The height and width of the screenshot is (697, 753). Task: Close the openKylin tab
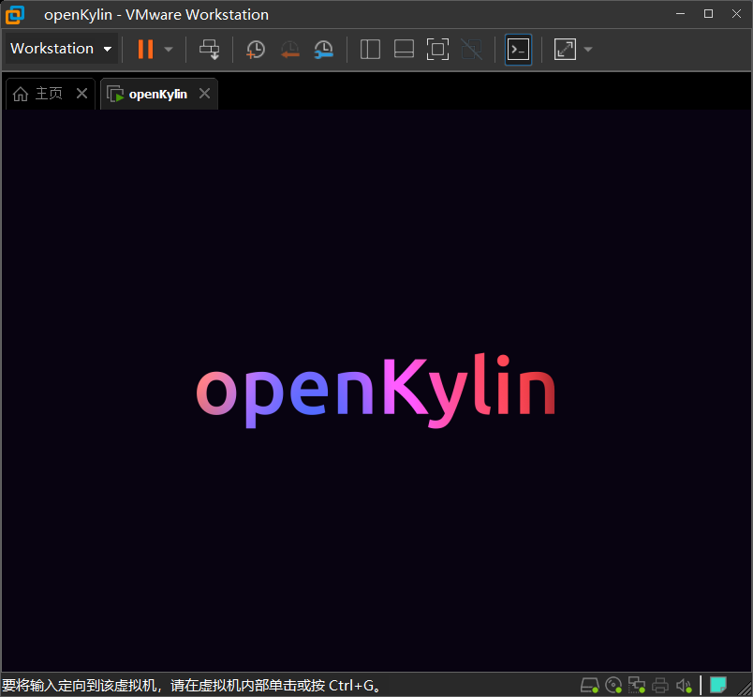click(x=204, y=93)
